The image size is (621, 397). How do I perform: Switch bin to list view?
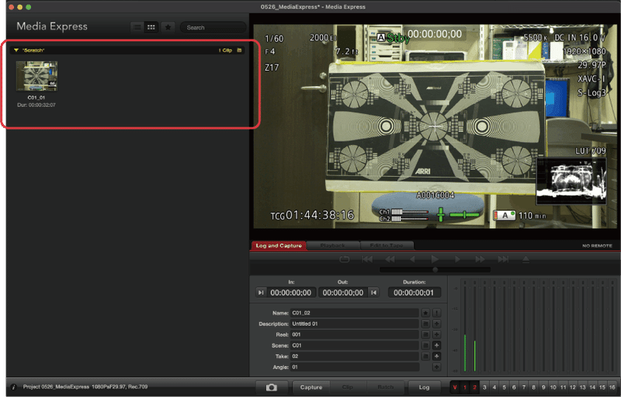click(137, 27)
